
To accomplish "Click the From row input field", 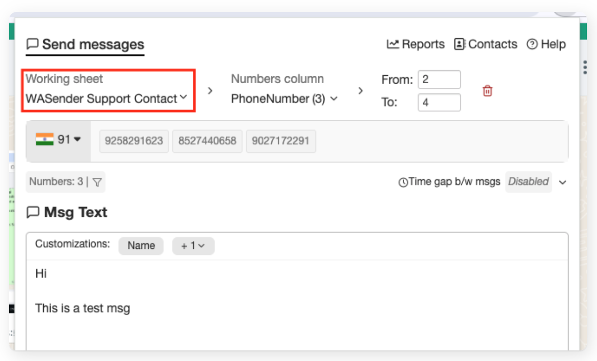I will coord(439,79).
